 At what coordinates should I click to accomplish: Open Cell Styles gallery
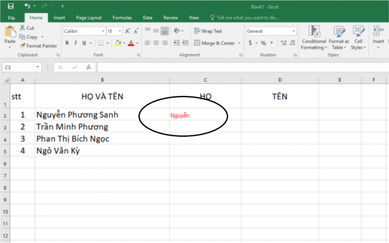358,37
